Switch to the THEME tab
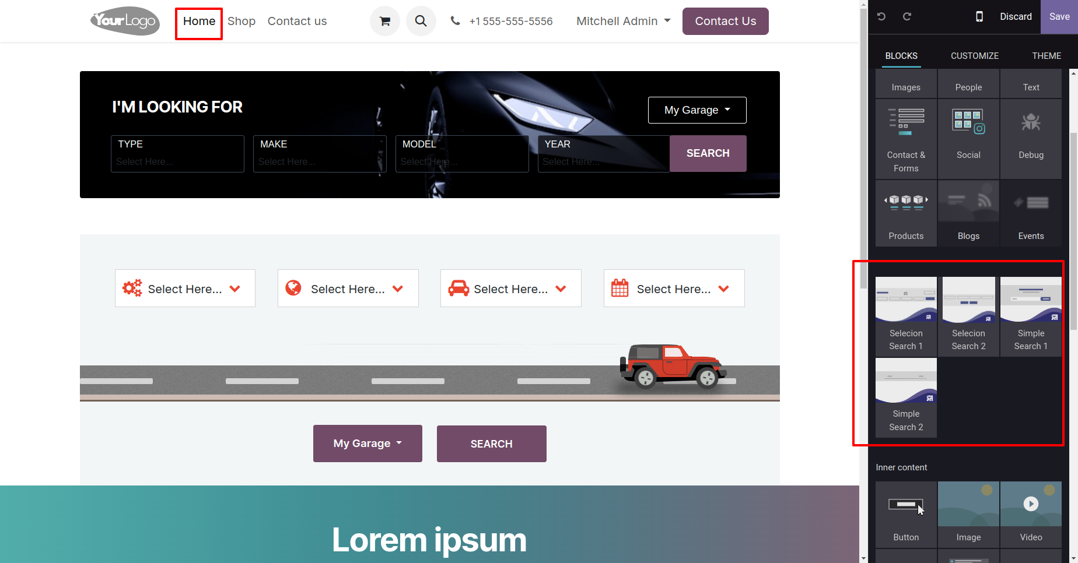Screen dimensions: 1078x563 coord(1046,56)
